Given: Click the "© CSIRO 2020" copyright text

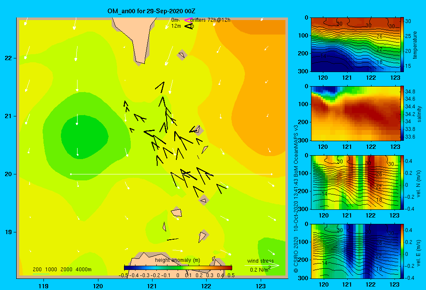Looking at the screenshot, I should click(296, 255).
